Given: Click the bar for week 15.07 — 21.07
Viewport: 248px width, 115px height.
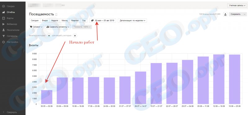Looking at the screenshot, I should (156, 84).
